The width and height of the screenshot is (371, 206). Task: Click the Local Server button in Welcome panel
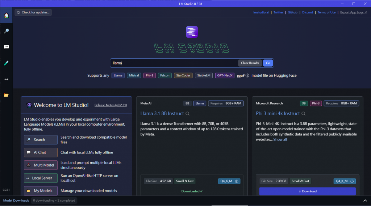click(x=41, y=178)
